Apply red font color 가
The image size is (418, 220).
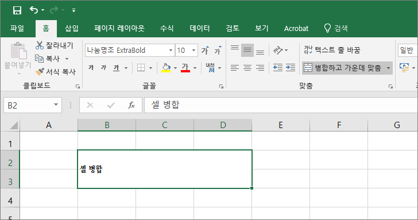pyautogui.click(x=185, y=68)
